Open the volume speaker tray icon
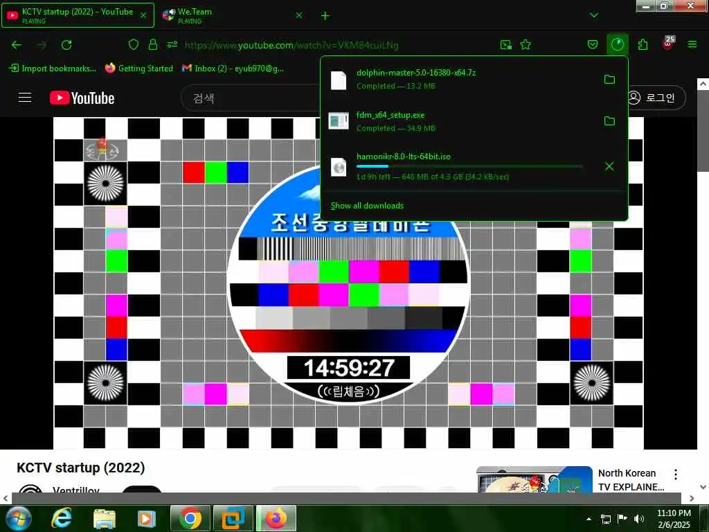 pos(639,519)
